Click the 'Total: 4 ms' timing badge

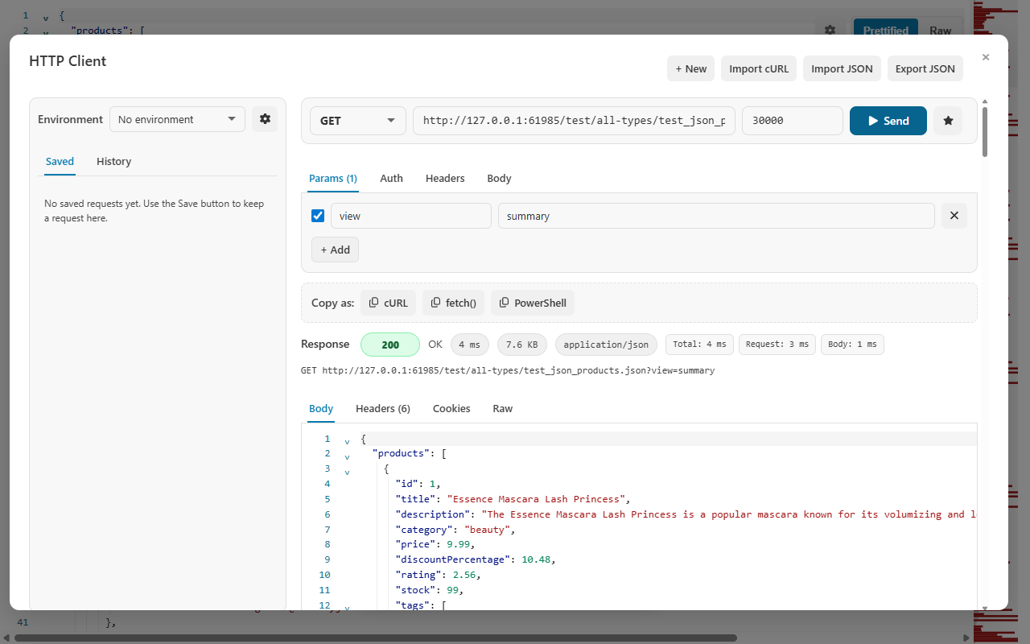[x=699, y=345]
